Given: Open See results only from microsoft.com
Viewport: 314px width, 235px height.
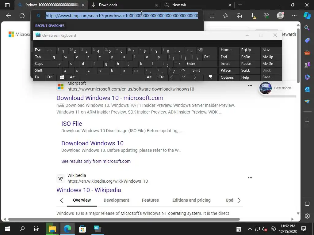Looking at the screenshot, I should pyautogui.click(x=96, y=161).
